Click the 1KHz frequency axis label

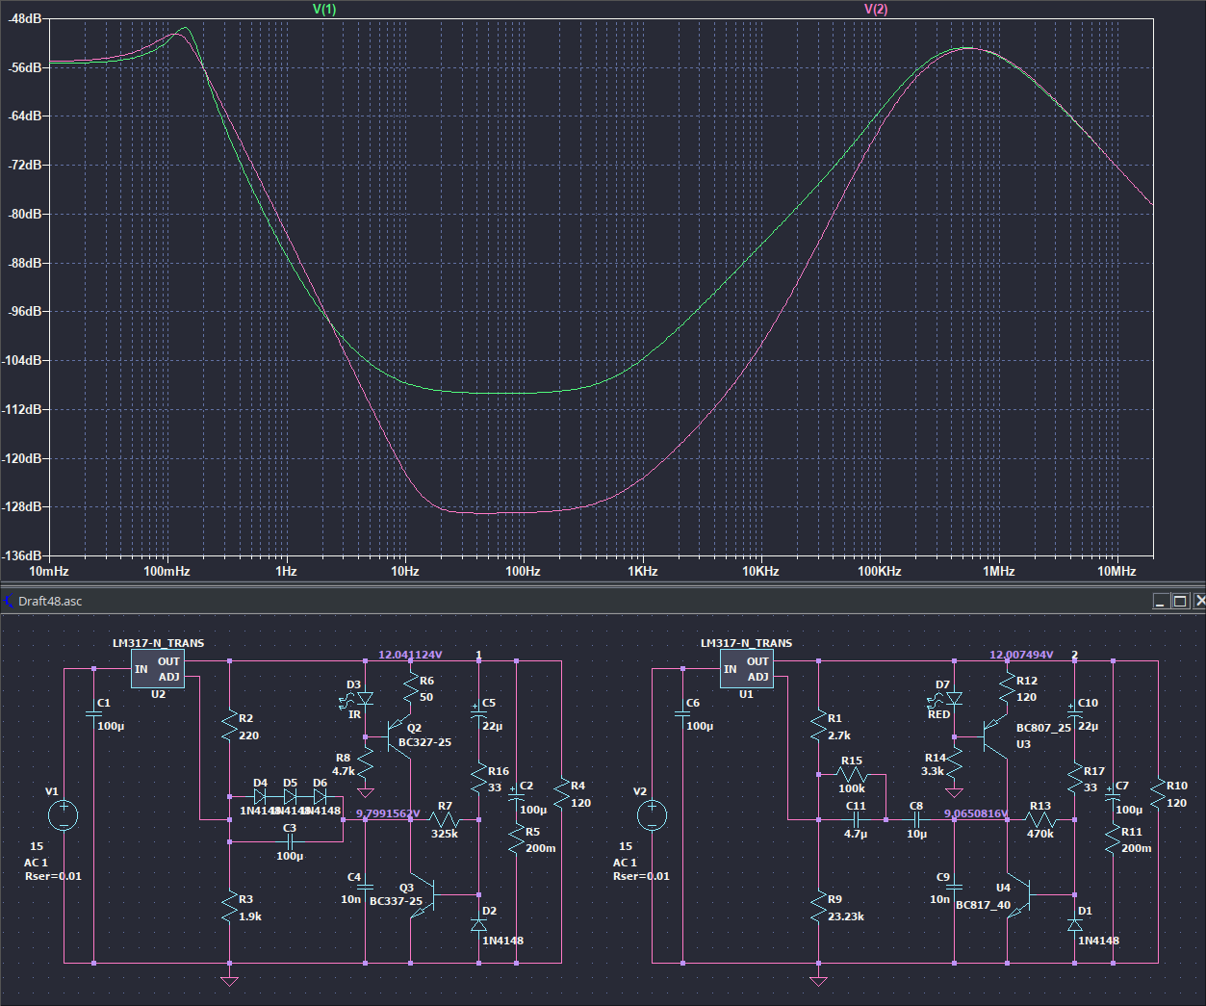643,571
